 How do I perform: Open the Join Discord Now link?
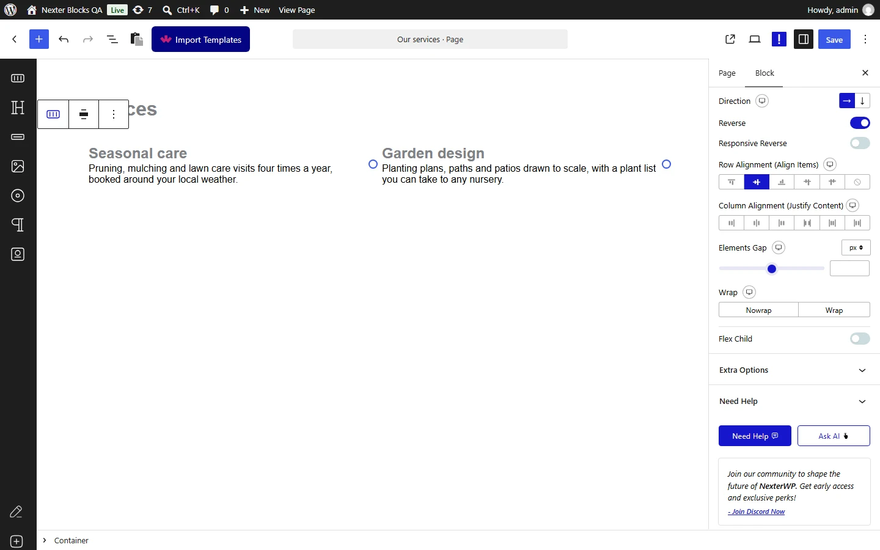pyautogui.click(x=757, y=512)
